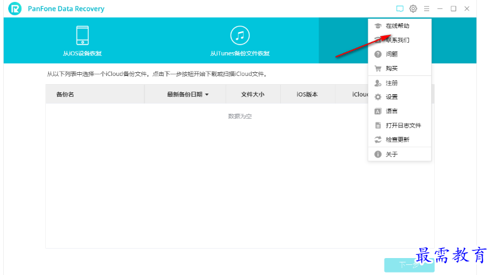Minimize the PanFone window
Image resolution: width=492 pixels, height=275 pixels.
click(440, 9)
